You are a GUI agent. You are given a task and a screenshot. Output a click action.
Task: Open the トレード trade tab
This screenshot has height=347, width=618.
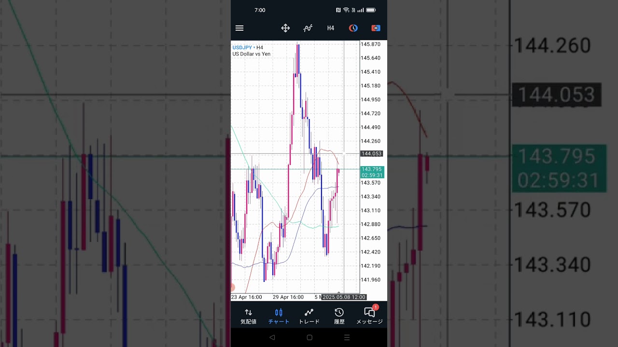click(309, 316)
